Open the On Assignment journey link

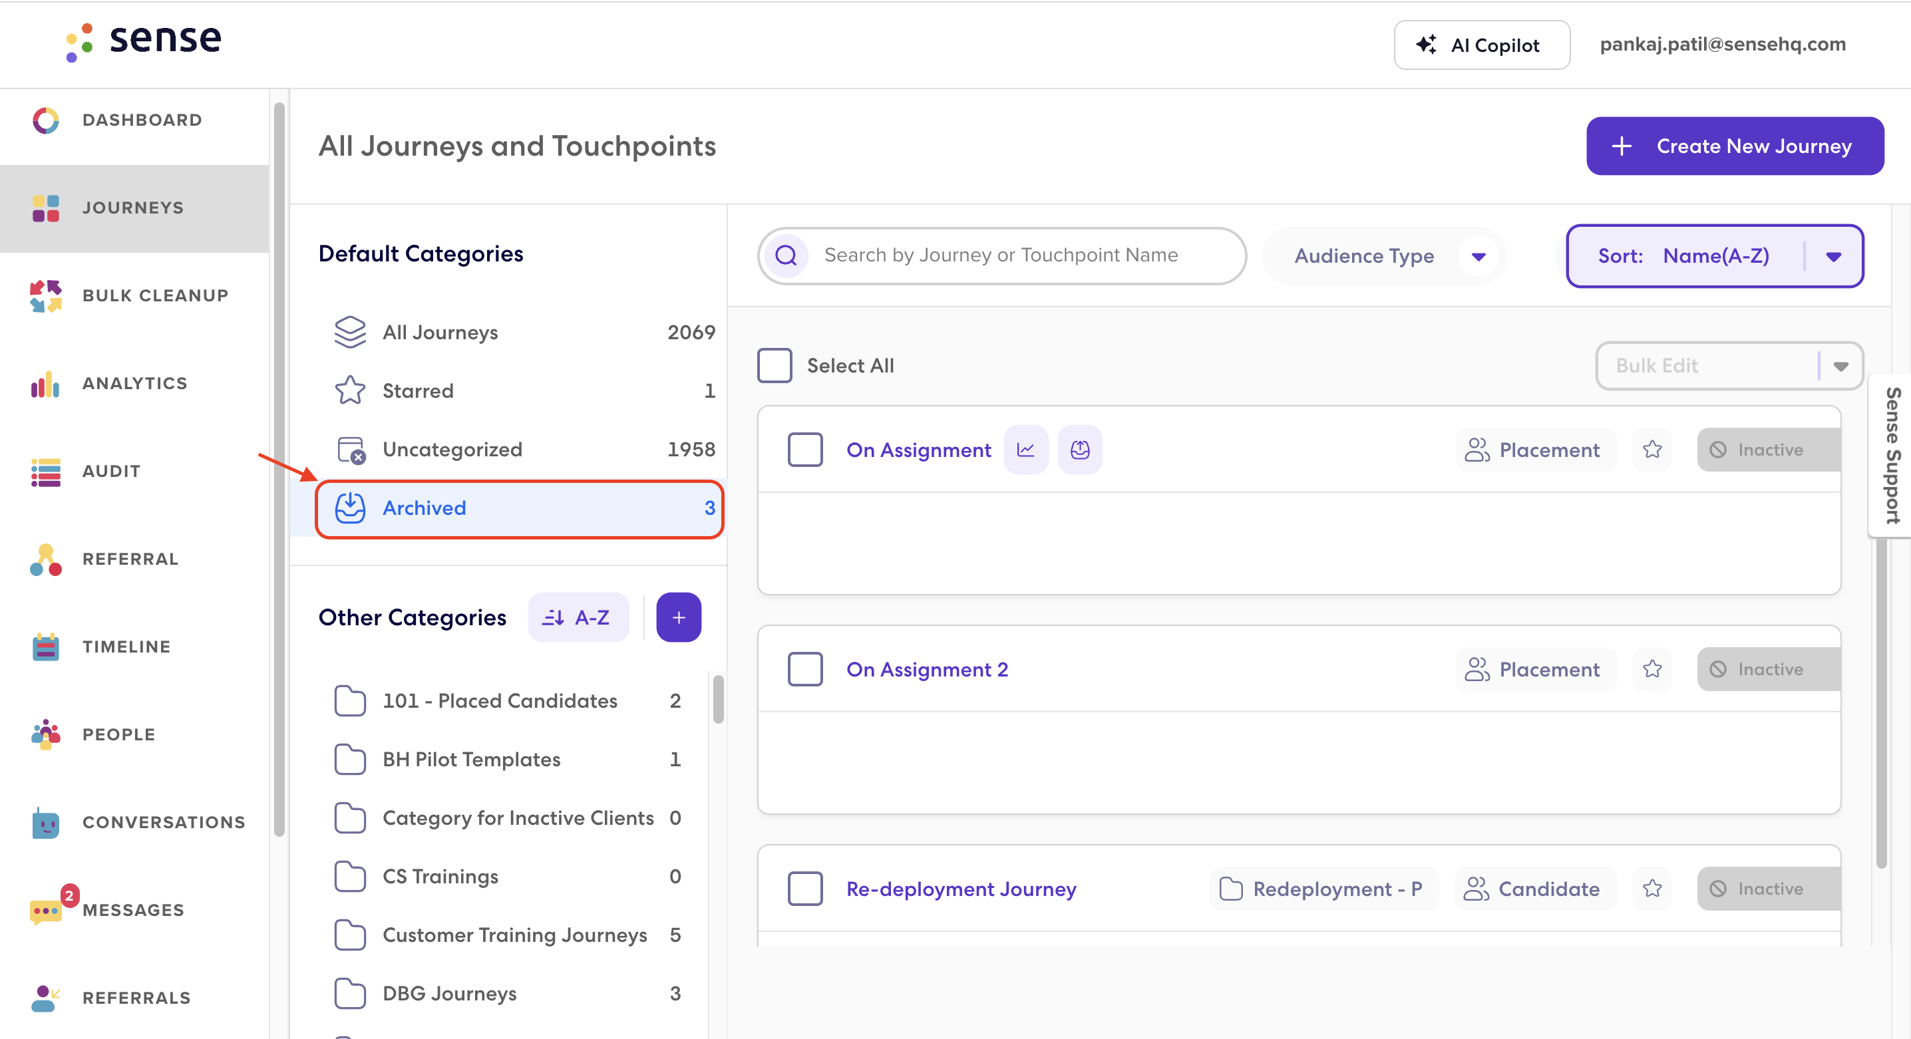(918, 450)
